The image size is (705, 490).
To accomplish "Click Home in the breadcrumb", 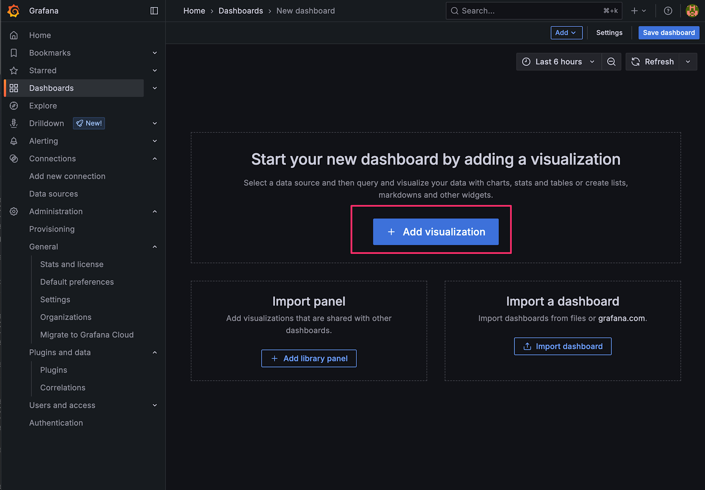I will click(x=194, y=11).
